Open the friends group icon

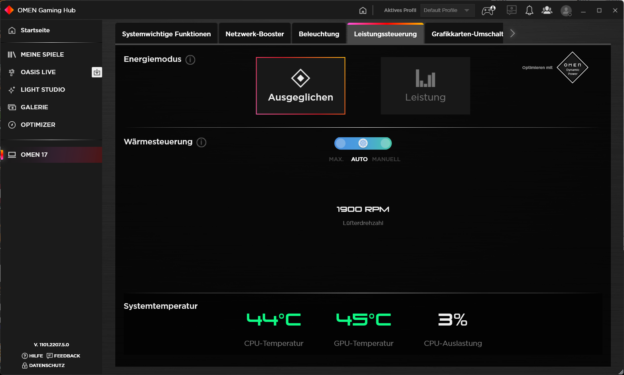(x=547, y=10)
